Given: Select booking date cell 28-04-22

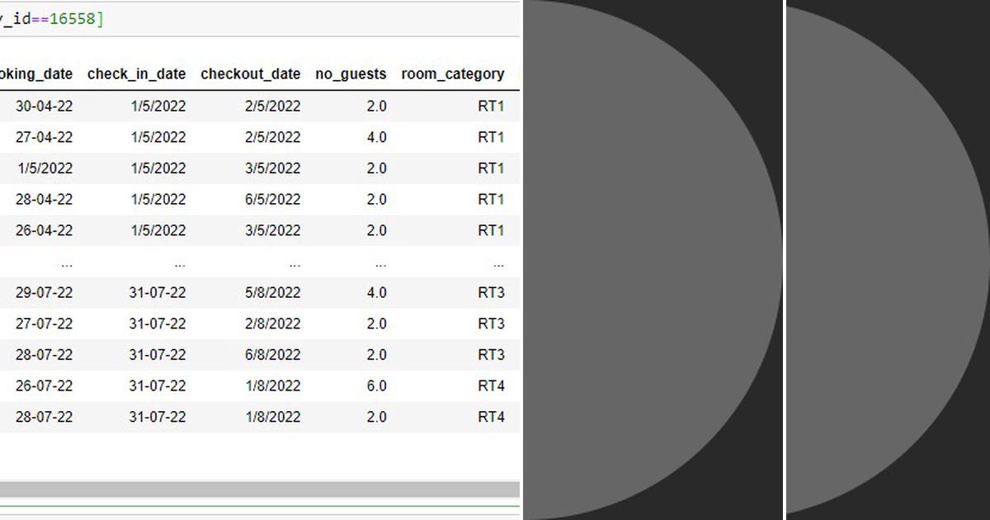Looking at the screenshot, I should click(x=45, y=199).
